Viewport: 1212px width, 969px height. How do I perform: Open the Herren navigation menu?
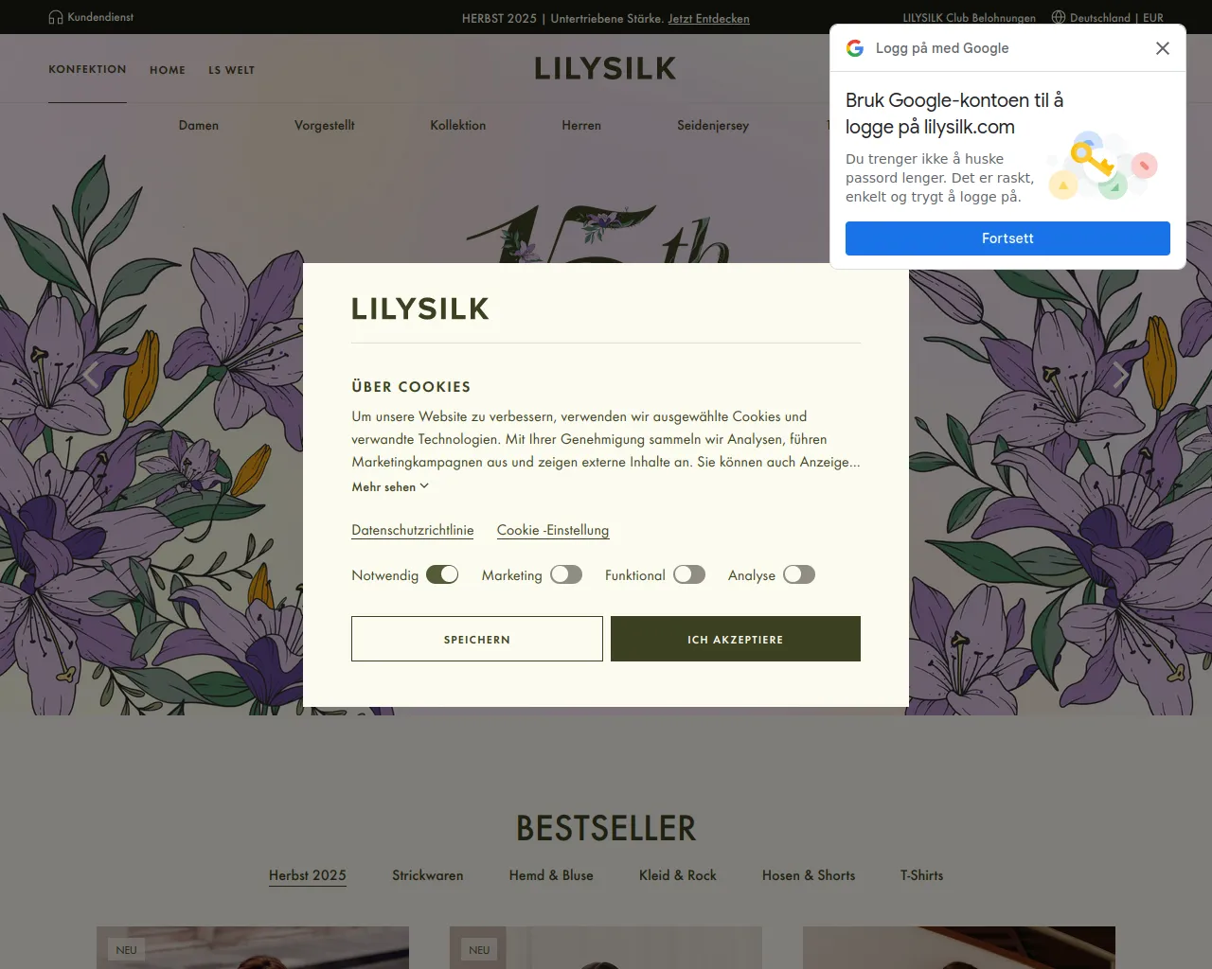pos(581,125)
